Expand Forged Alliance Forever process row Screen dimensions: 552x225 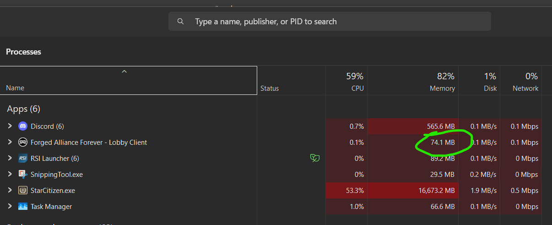(x=10, y=142)
